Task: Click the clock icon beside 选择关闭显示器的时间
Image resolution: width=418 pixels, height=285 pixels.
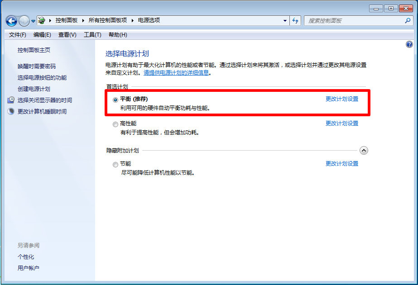Action: coord(10,100)
